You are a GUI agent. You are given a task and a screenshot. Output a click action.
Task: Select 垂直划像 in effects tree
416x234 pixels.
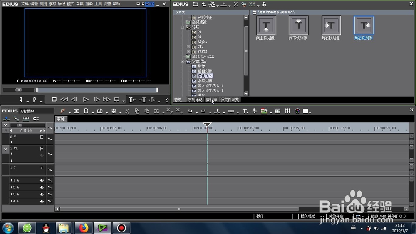tap(205, 71)
